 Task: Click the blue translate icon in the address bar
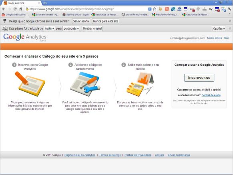tap(150, 9)
